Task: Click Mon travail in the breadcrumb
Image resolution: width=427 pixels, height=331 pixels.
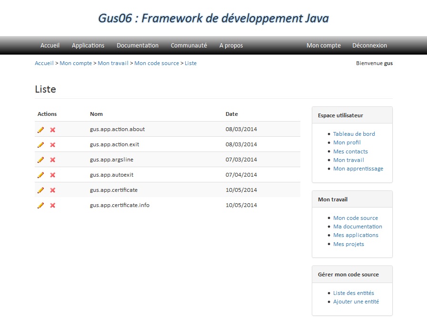Action: pos(113,63)
